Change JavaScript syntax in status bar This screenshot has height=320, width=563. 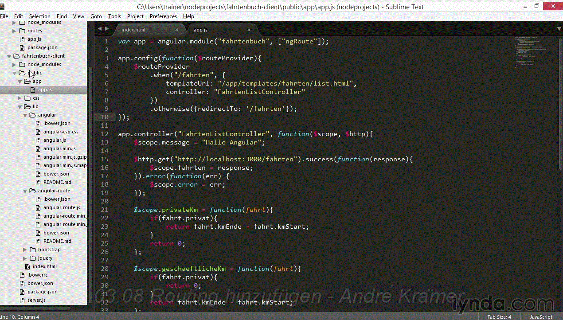click(541, 317)
